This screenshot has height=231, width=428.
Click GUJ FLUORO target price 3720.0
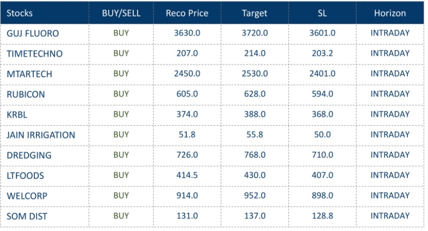click(254, 33)
